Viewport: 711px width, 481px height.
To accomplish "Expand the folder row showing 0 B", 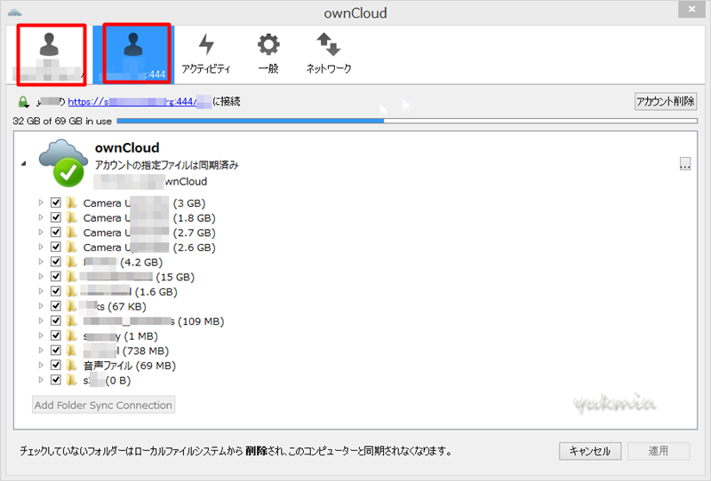I will [40, 380].
